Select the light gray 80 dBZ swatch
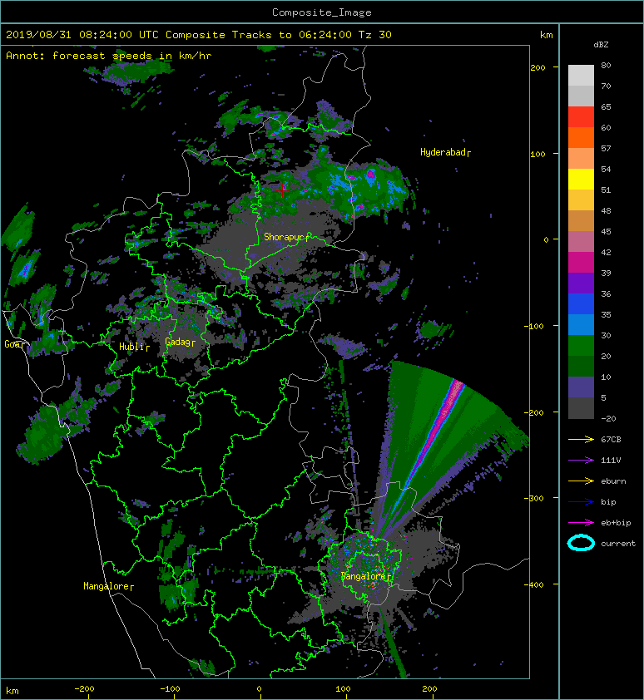The width and height of the screenshot is (644, 700). (581, 76)
